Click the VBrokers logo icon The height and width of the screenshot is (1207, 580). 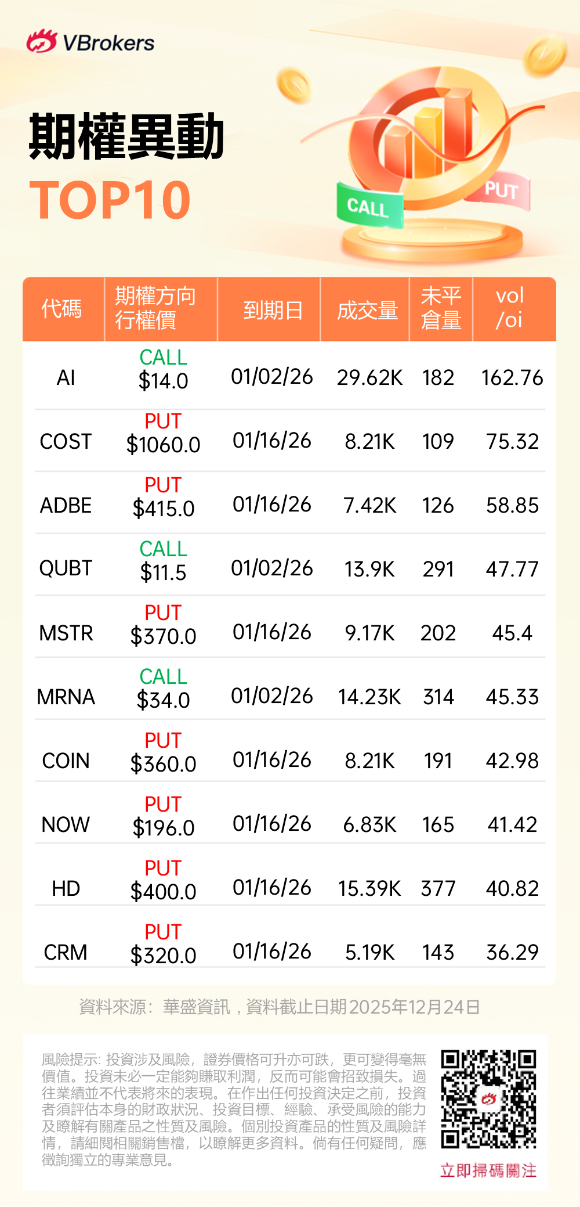(x=41, y=42)
